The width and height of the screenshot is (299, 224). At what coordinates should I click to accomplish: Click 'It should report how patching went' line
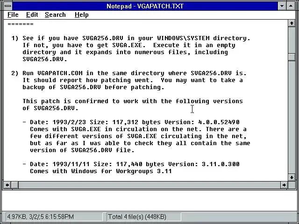pos(133,80)
